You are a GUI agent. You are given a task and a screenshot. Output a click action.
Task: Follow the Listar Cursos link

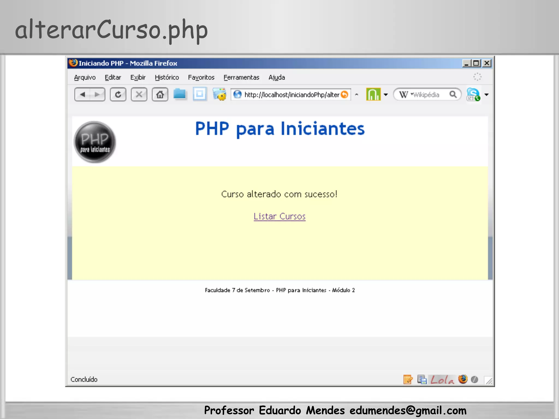click(279, 216)
